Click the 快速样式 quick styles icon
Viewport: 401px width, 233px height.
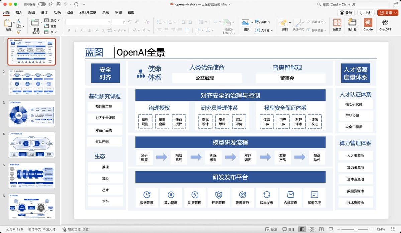(x=297, y=23)
